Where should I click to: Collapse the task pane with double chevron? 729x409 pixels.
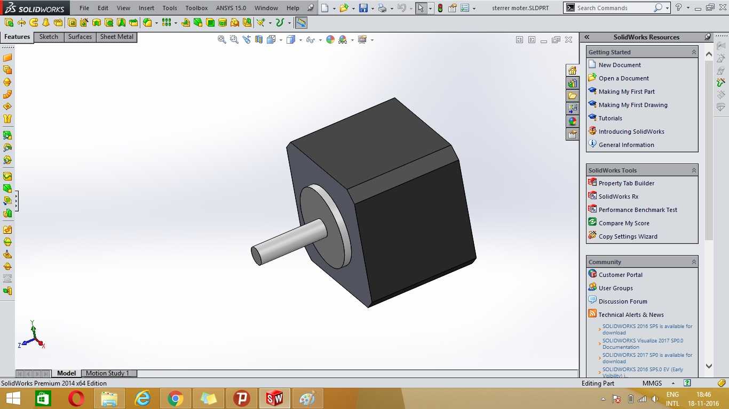click(587, 37)
